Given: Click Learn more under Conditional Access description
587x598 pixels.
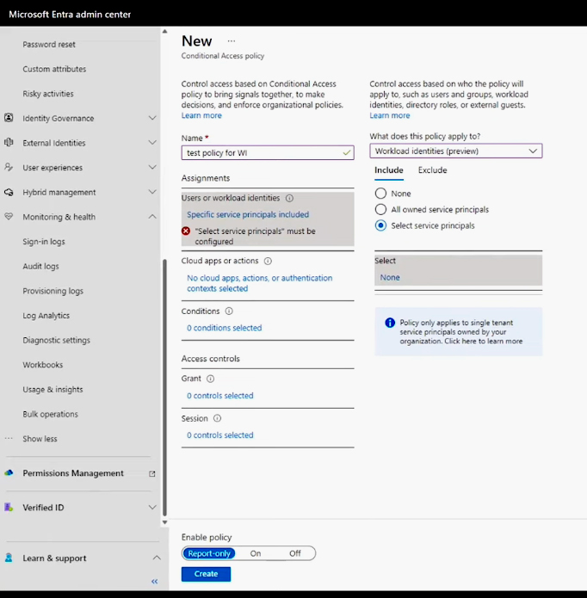Looking at the screenshot, I should click(201, 115).
